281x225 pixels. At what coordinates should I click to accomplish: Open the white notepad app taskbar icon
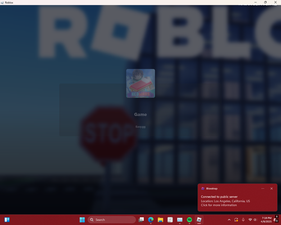click(x=170, y=220)
